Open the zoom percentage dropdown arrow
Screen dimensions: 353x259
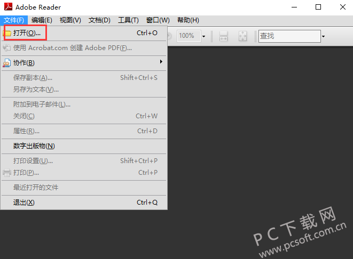tap(204, 36)
